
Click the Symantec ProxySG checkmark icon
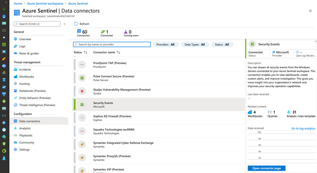(82, 158)
